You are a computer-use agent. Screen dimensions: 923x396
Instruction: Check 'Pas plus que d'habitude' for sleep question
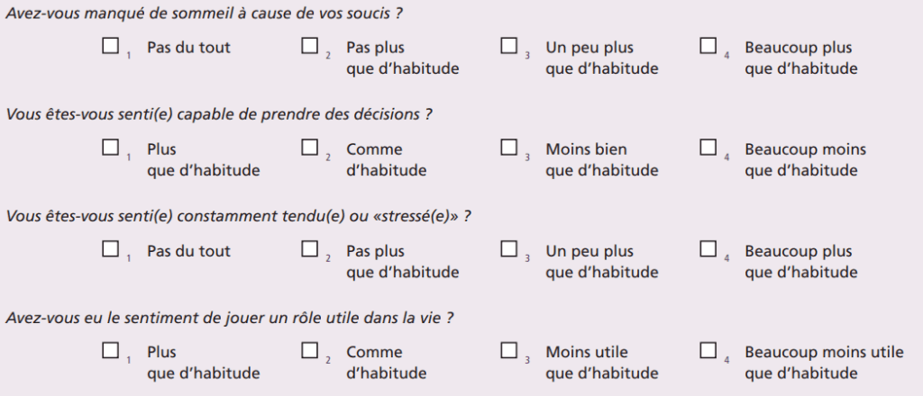[x=310, y=46]
